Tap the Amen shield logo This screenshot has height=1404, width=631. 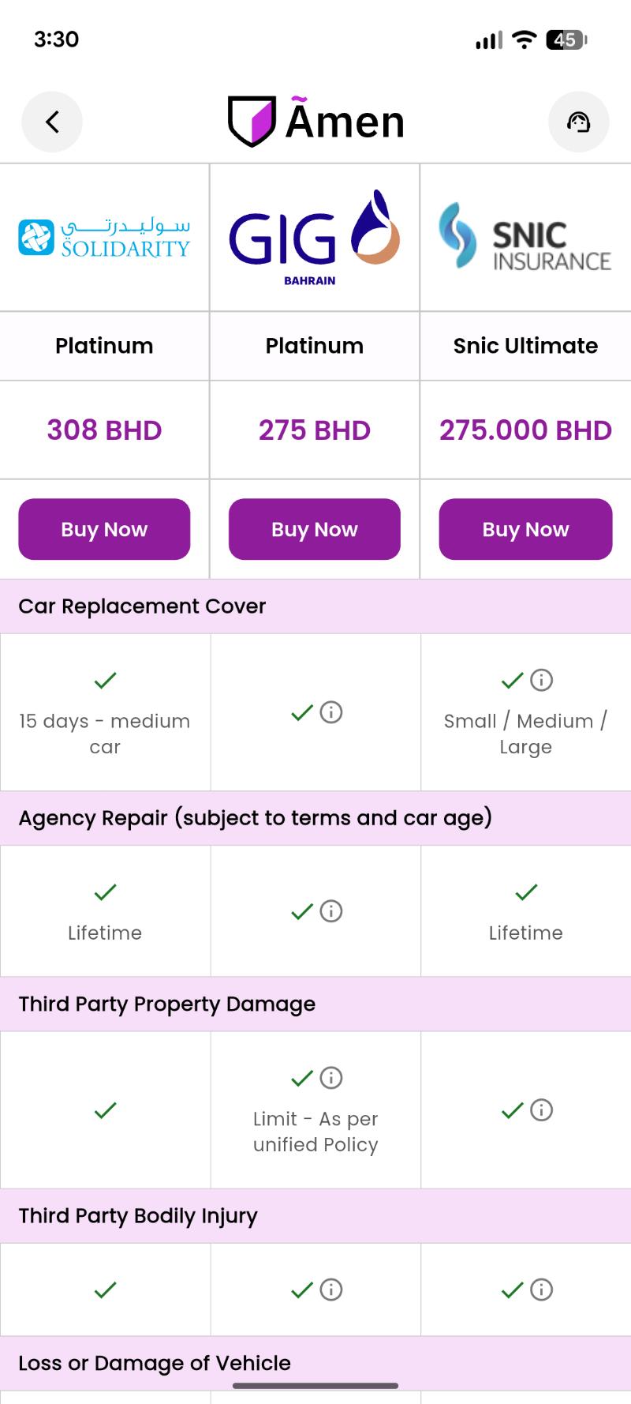click(x=252, y=122)
